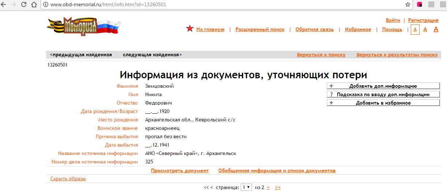The width and height of the screenshot is (447, 196).
Task: Open browser home page icon
Action: click(x=34, y=5)
